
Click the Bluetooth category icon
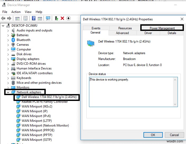(13, 40)
